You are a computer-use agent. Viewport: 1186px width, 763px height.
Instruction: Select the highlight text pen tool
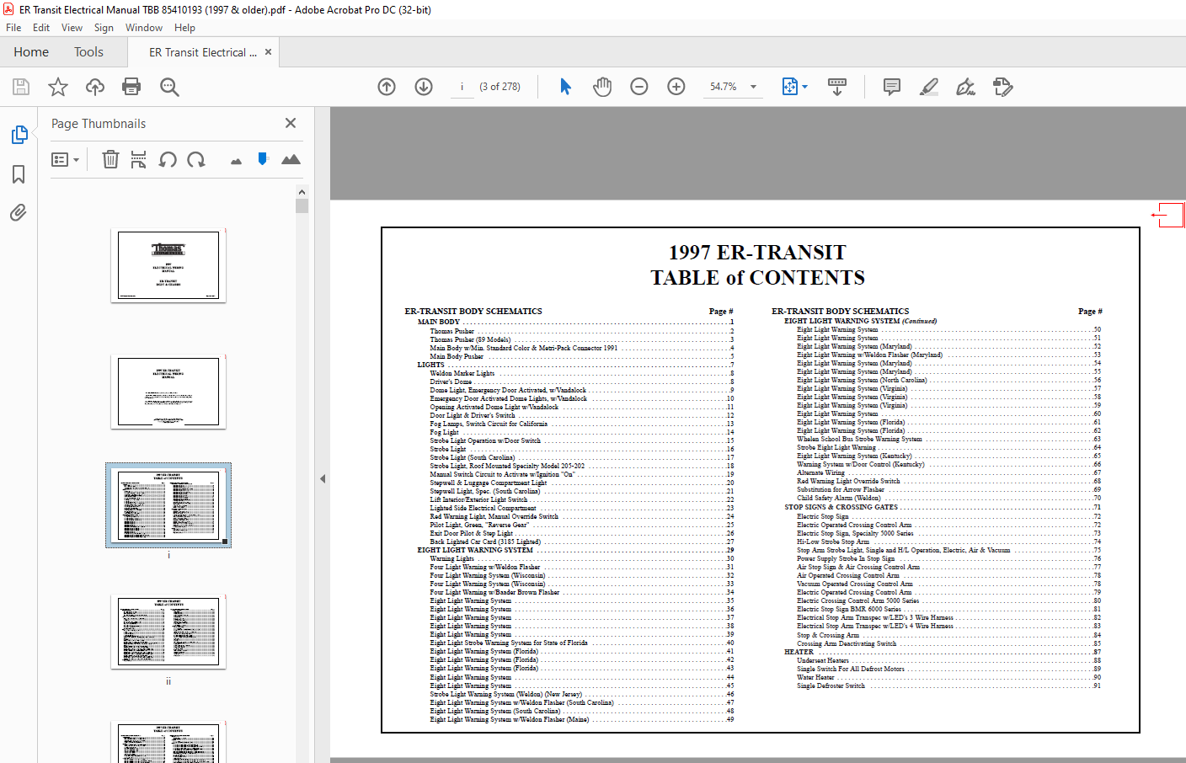[929, 87]
